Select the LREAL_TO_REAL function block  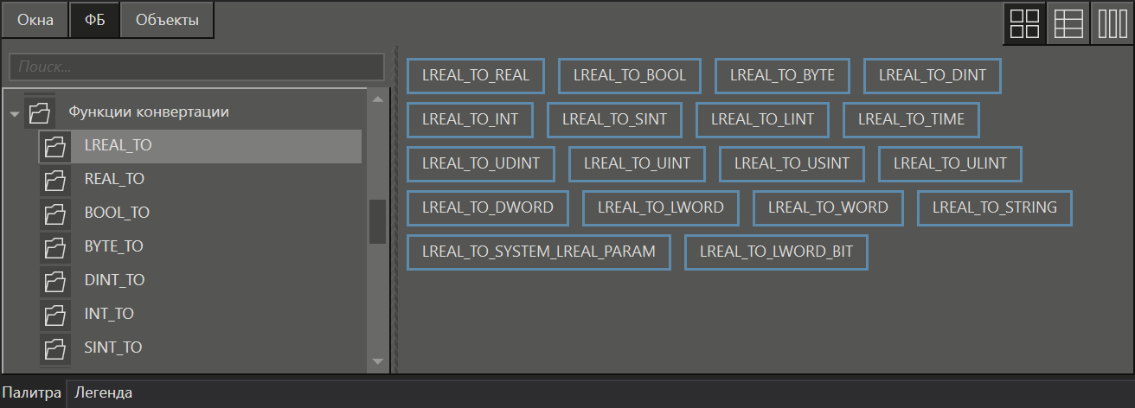[475, 76]
